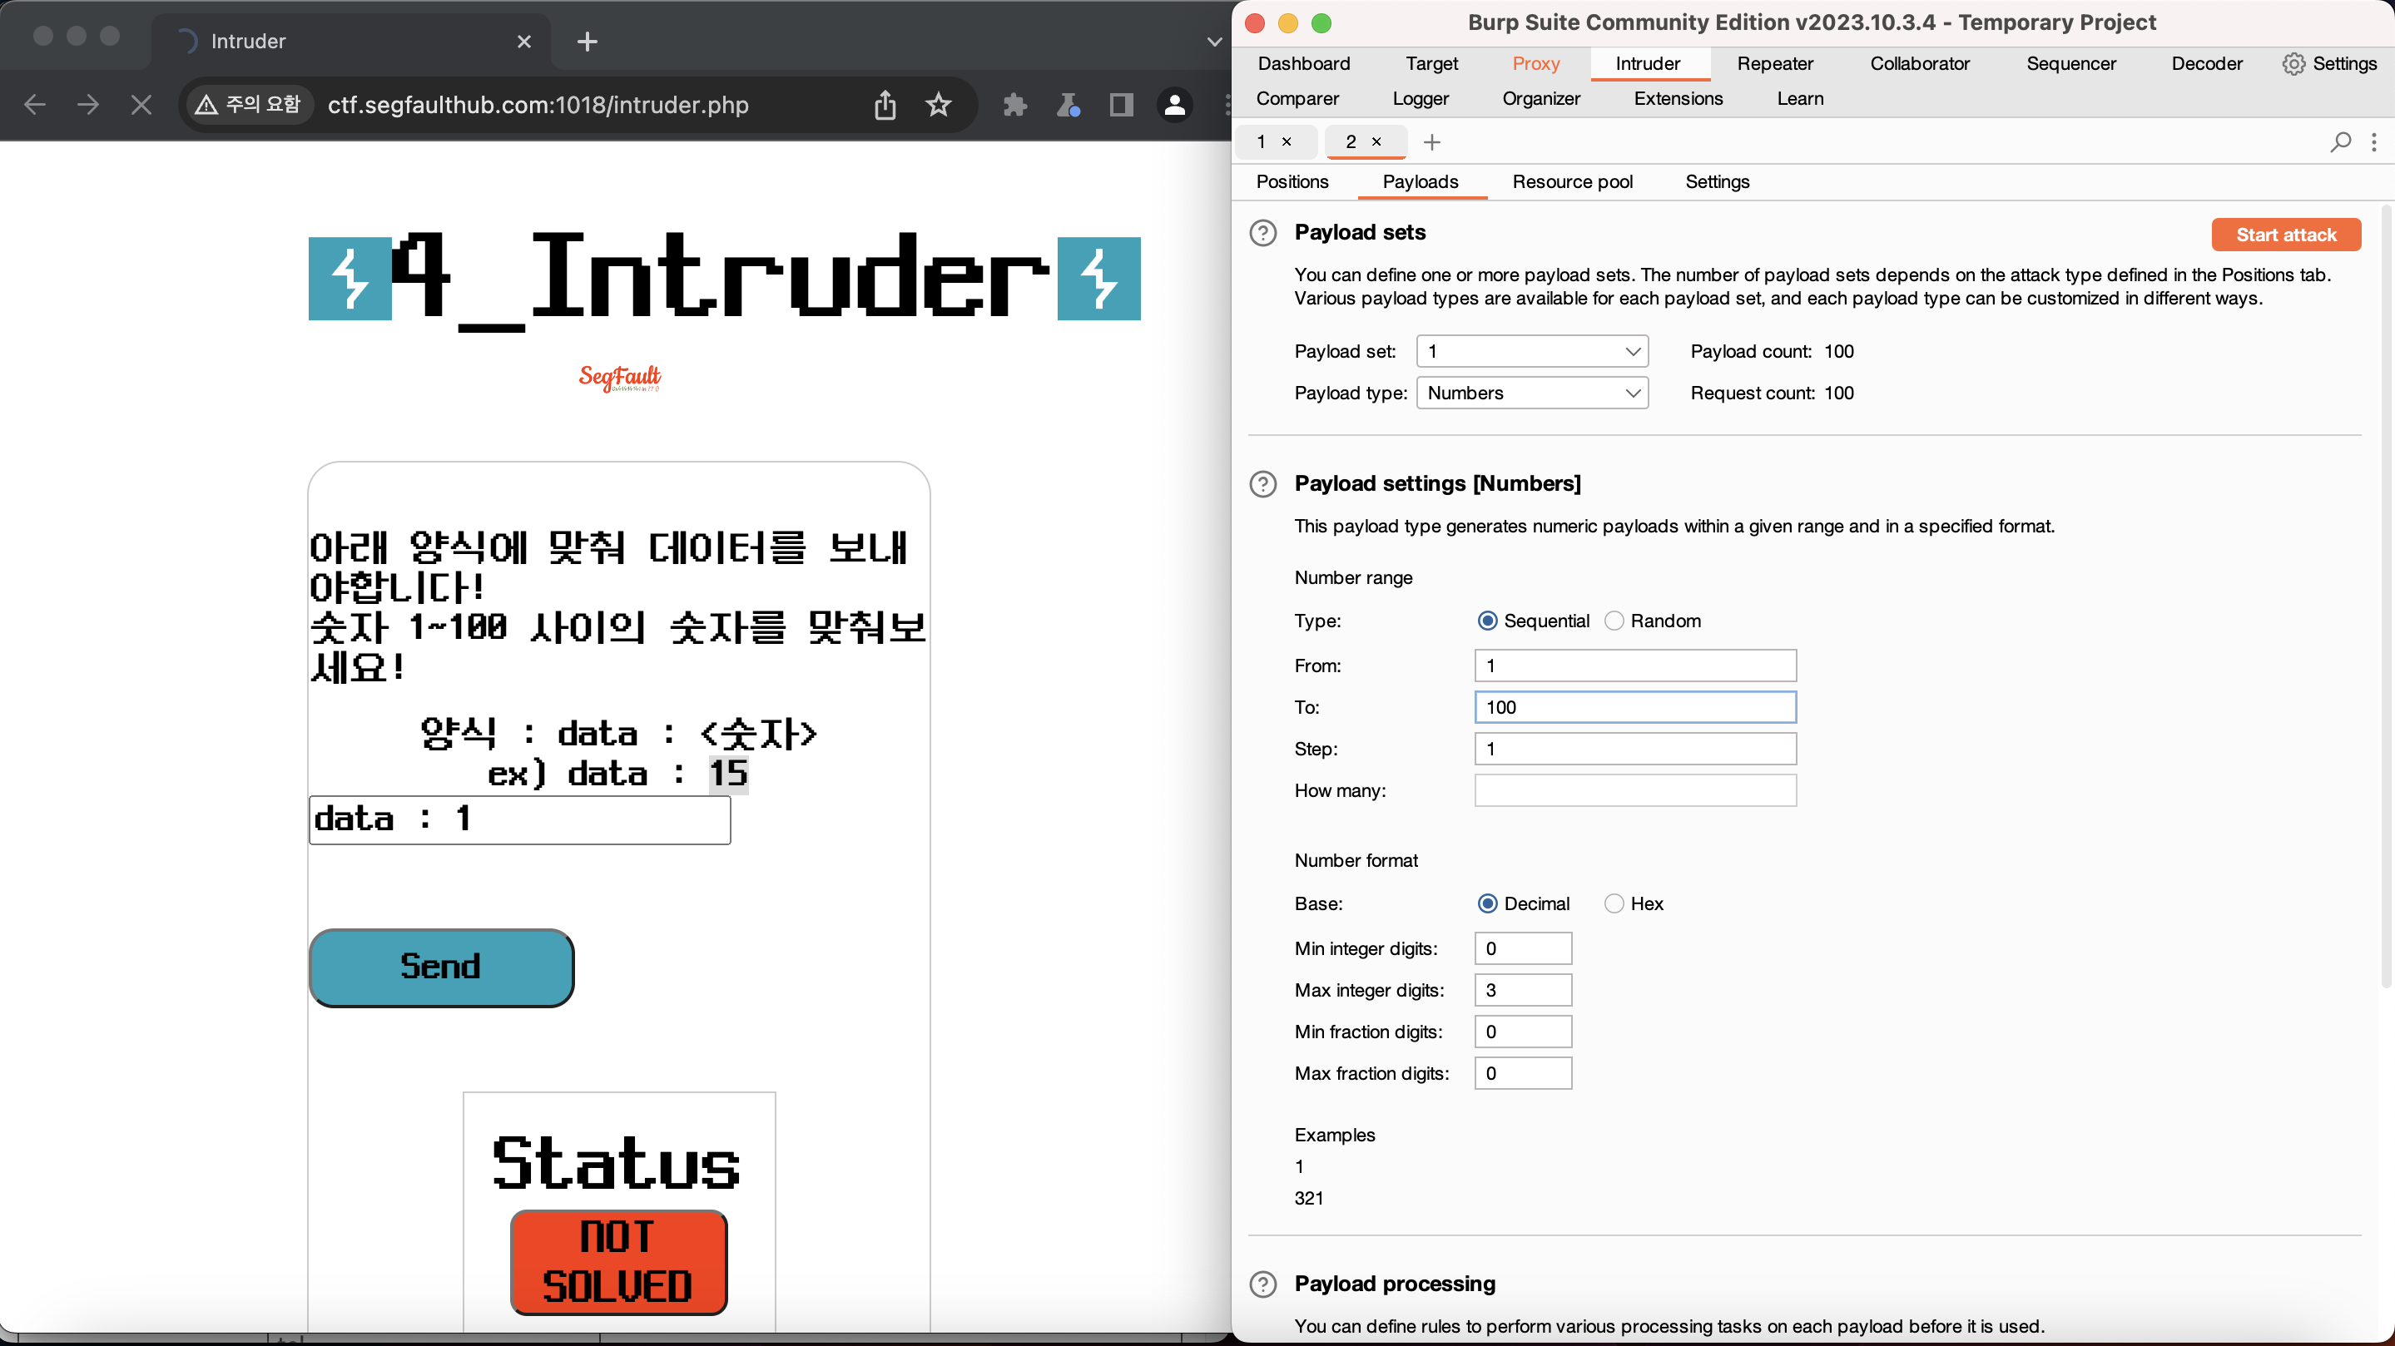
Task: Switch to Resource pool sub-tab
Action: 1572,181
